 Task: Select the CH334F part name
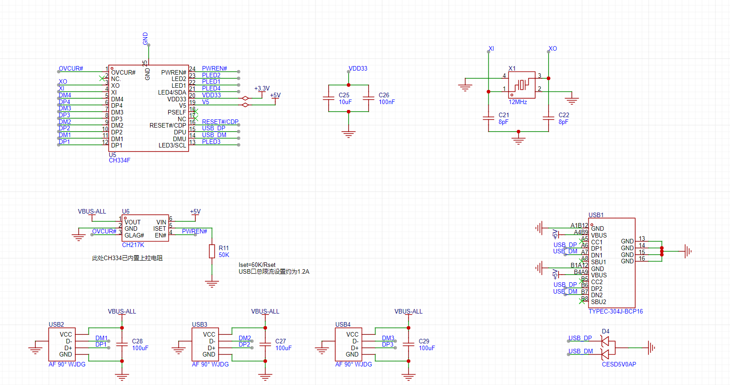tap(120, 161)
